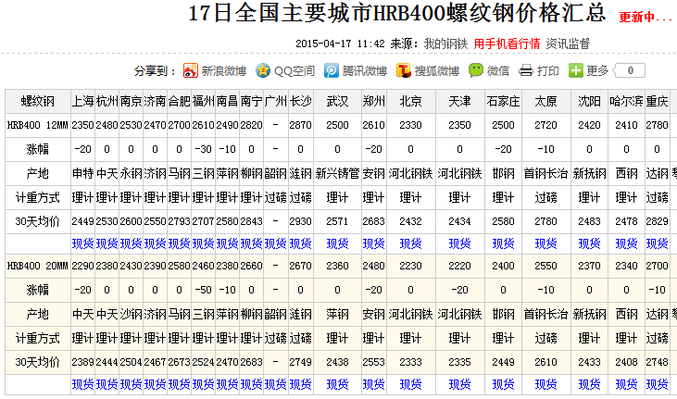Open the QQ空间 share link
Screen dimensions: 677x399
(x=295, y=70)
